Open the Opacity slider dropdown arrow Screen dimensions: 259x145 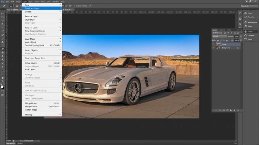(x=241, y=37)
